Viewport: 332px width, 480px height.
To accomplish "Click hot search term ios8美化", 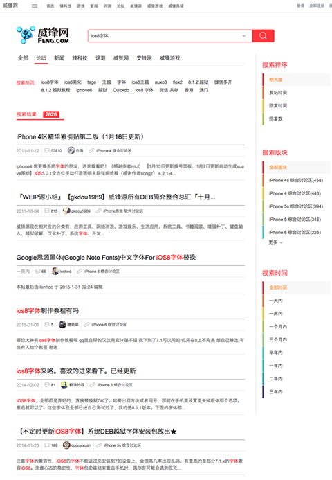I will pyautogui.click(x=73, y=82).
